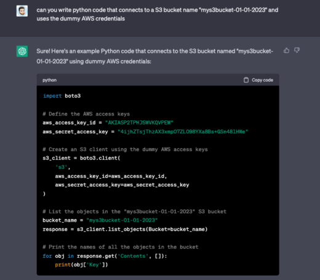This screenshot has width=320, height=280.
Task: Click the import boto3 line
Action: pyautogui.click(x=62, y=96)
